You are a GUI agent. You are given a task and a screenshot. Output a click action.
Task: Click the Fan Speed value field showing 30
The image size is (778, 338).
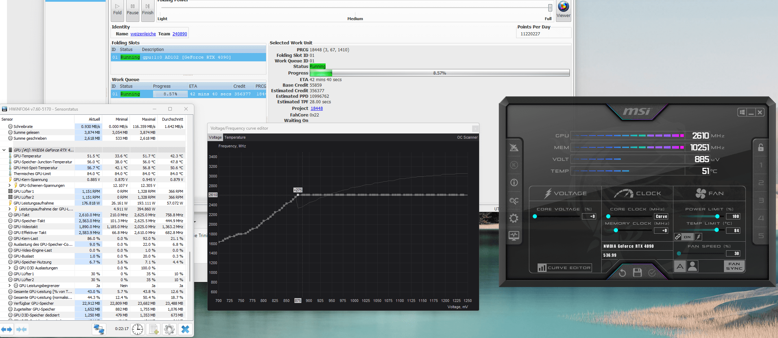click(733, 253)
